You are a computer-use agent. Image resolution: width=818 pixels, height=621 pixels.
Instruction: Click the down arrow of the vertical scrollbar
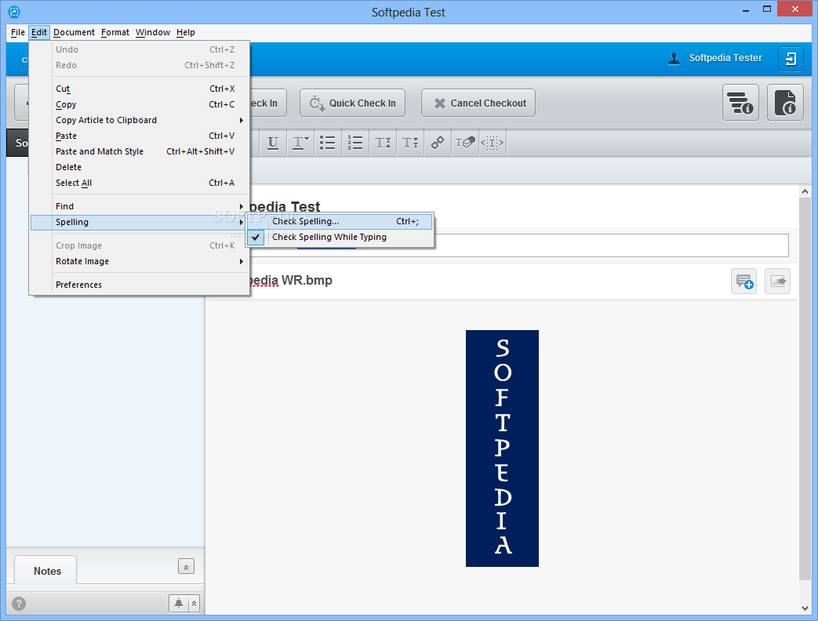point(805,608)
